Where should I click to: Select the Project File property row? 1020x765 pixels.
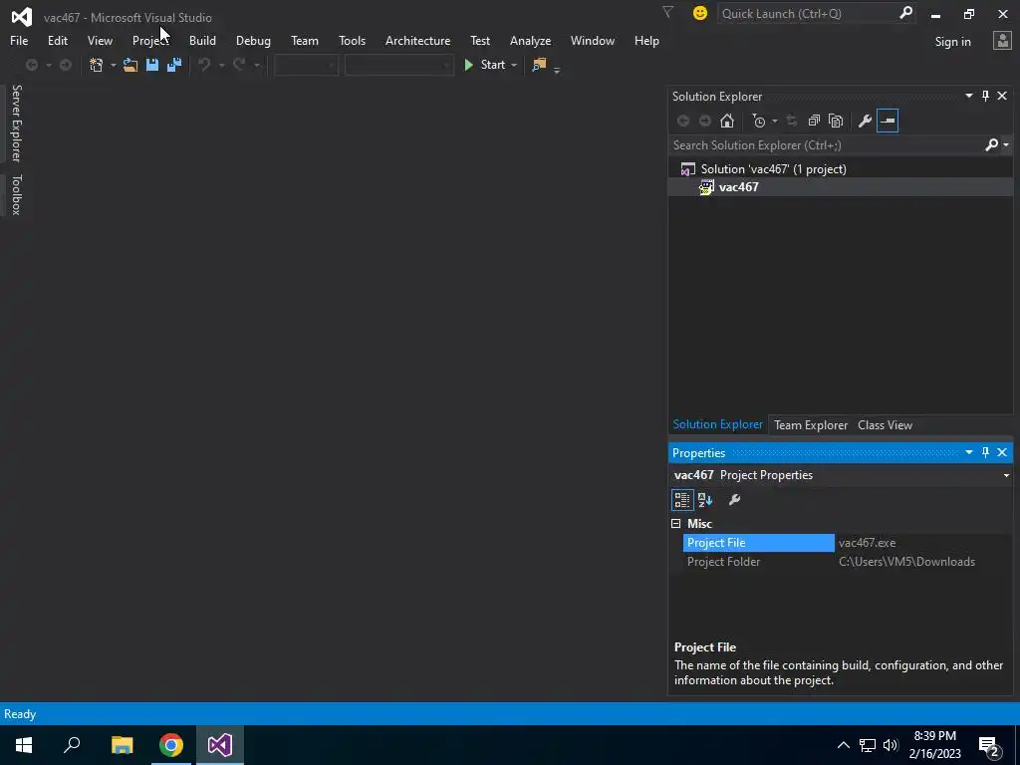848,543
